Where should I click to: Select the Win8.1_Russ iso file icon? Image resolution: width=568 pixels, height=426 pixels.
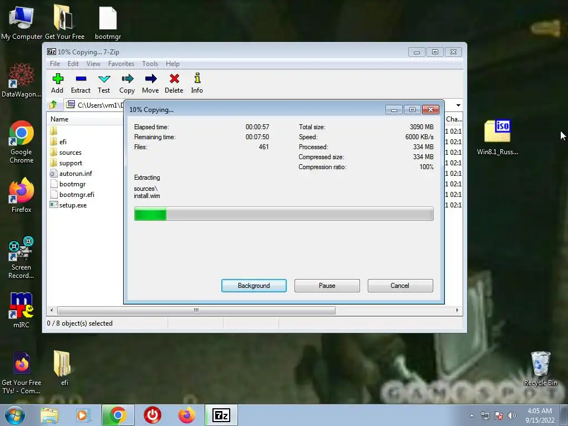point(498,138)
